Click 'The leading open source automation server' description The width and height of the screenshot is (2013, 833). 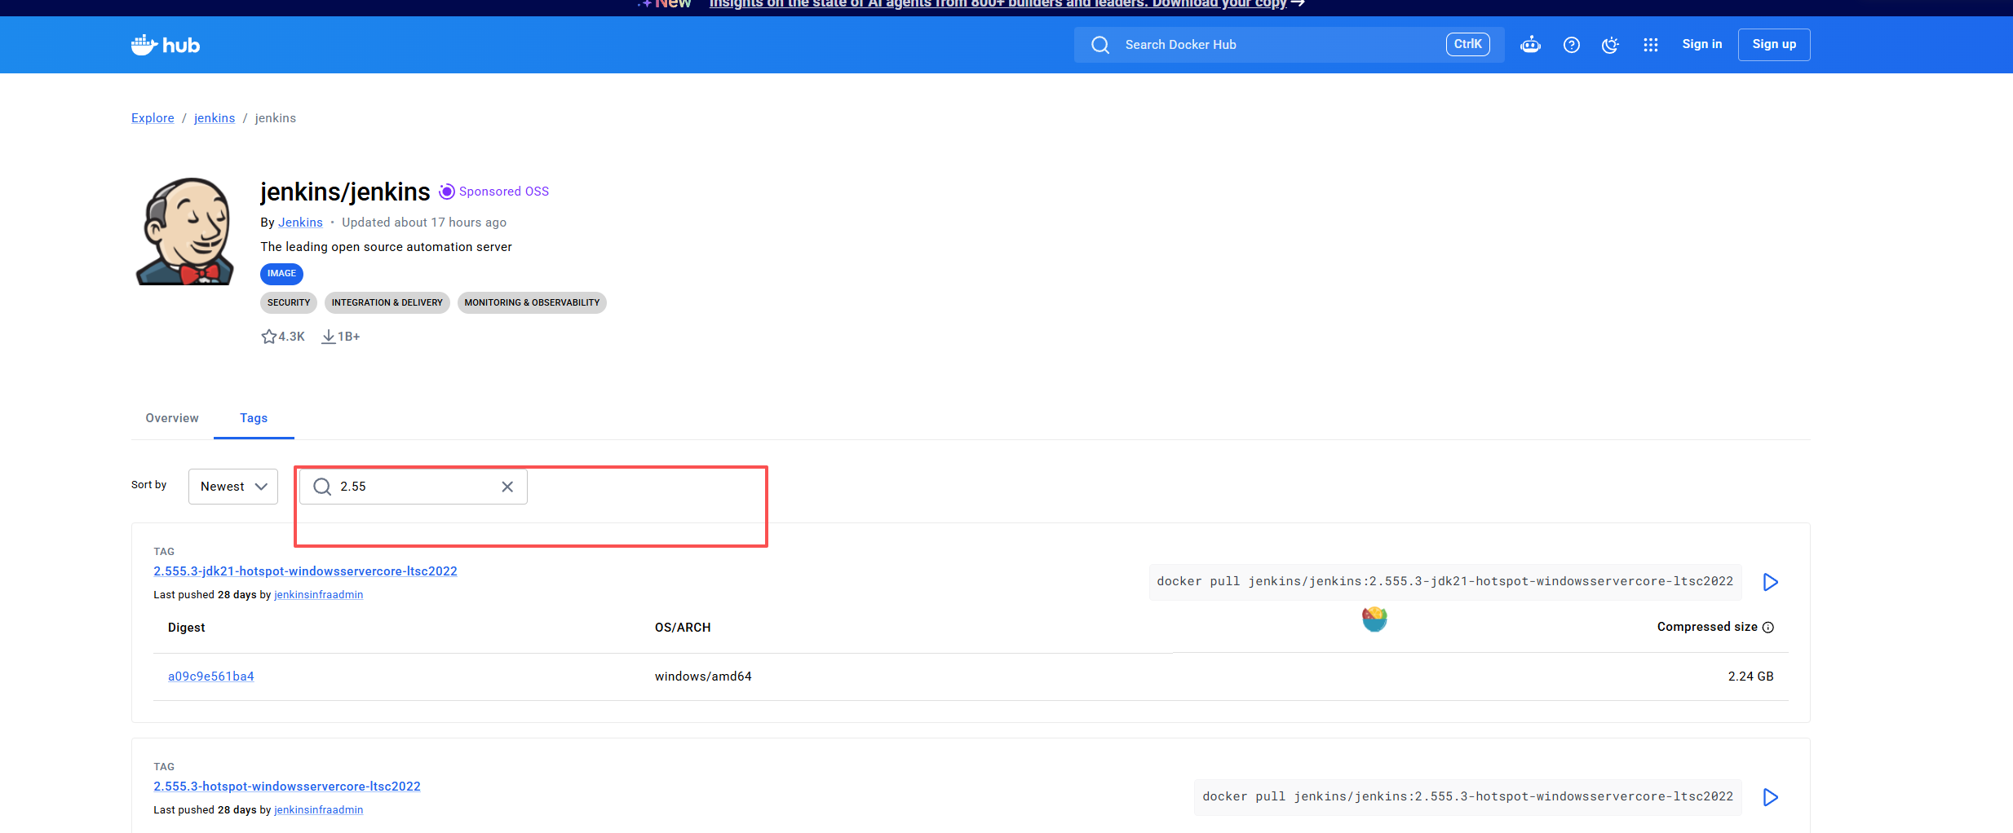(387, 247)
